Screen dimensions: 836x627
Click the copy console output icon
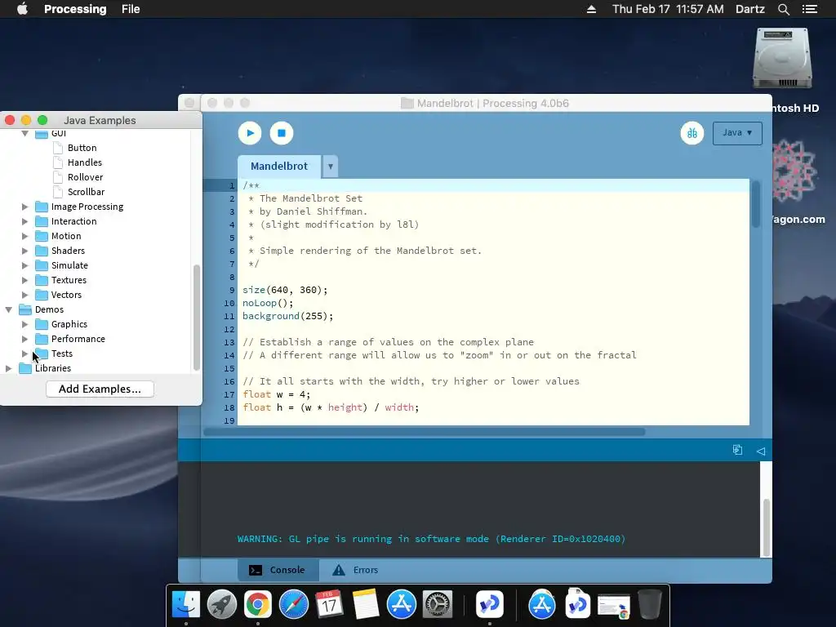[x=737, y=450]
